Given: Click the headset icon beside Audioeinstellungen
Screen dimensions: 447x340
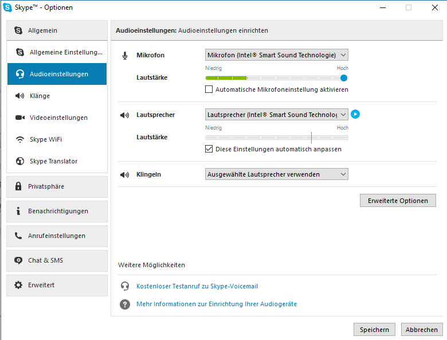Looking at the screenshot, I should pos(20,74).
